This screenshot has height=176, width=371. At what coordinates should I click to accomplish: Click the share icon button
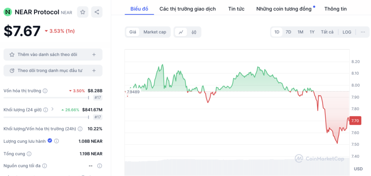coord(97,12)
